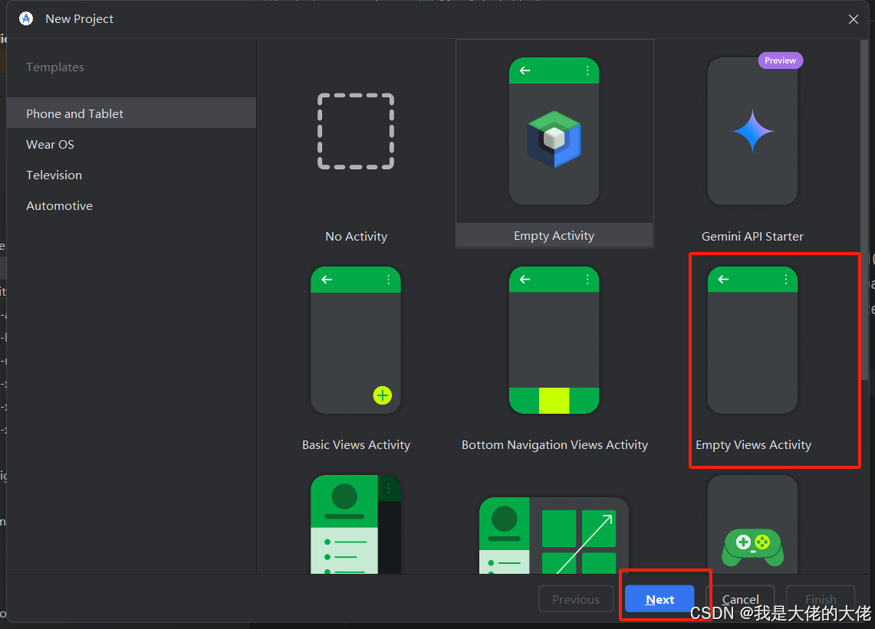The image size is (875, 629).
Task: Click the Preview badge on Gemini API Starter
Action: (x=780, y=60)
